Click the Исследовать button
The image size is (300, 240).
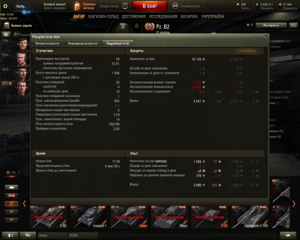coord(271,25)
